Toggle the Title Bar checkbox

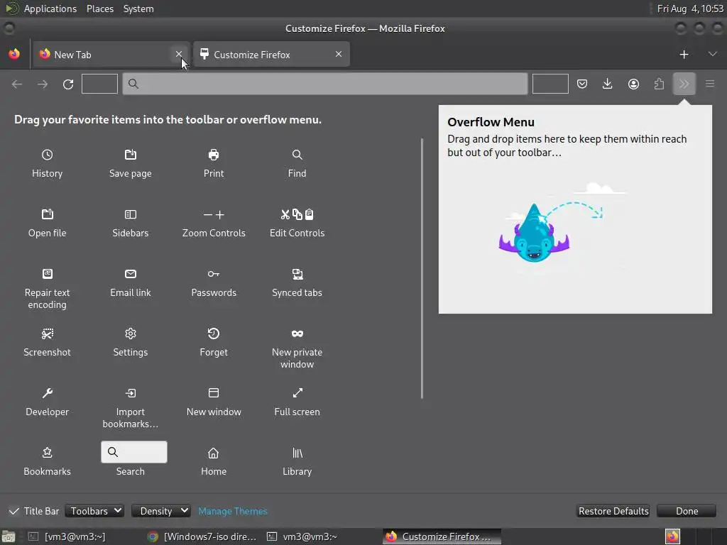click(14, 511)
